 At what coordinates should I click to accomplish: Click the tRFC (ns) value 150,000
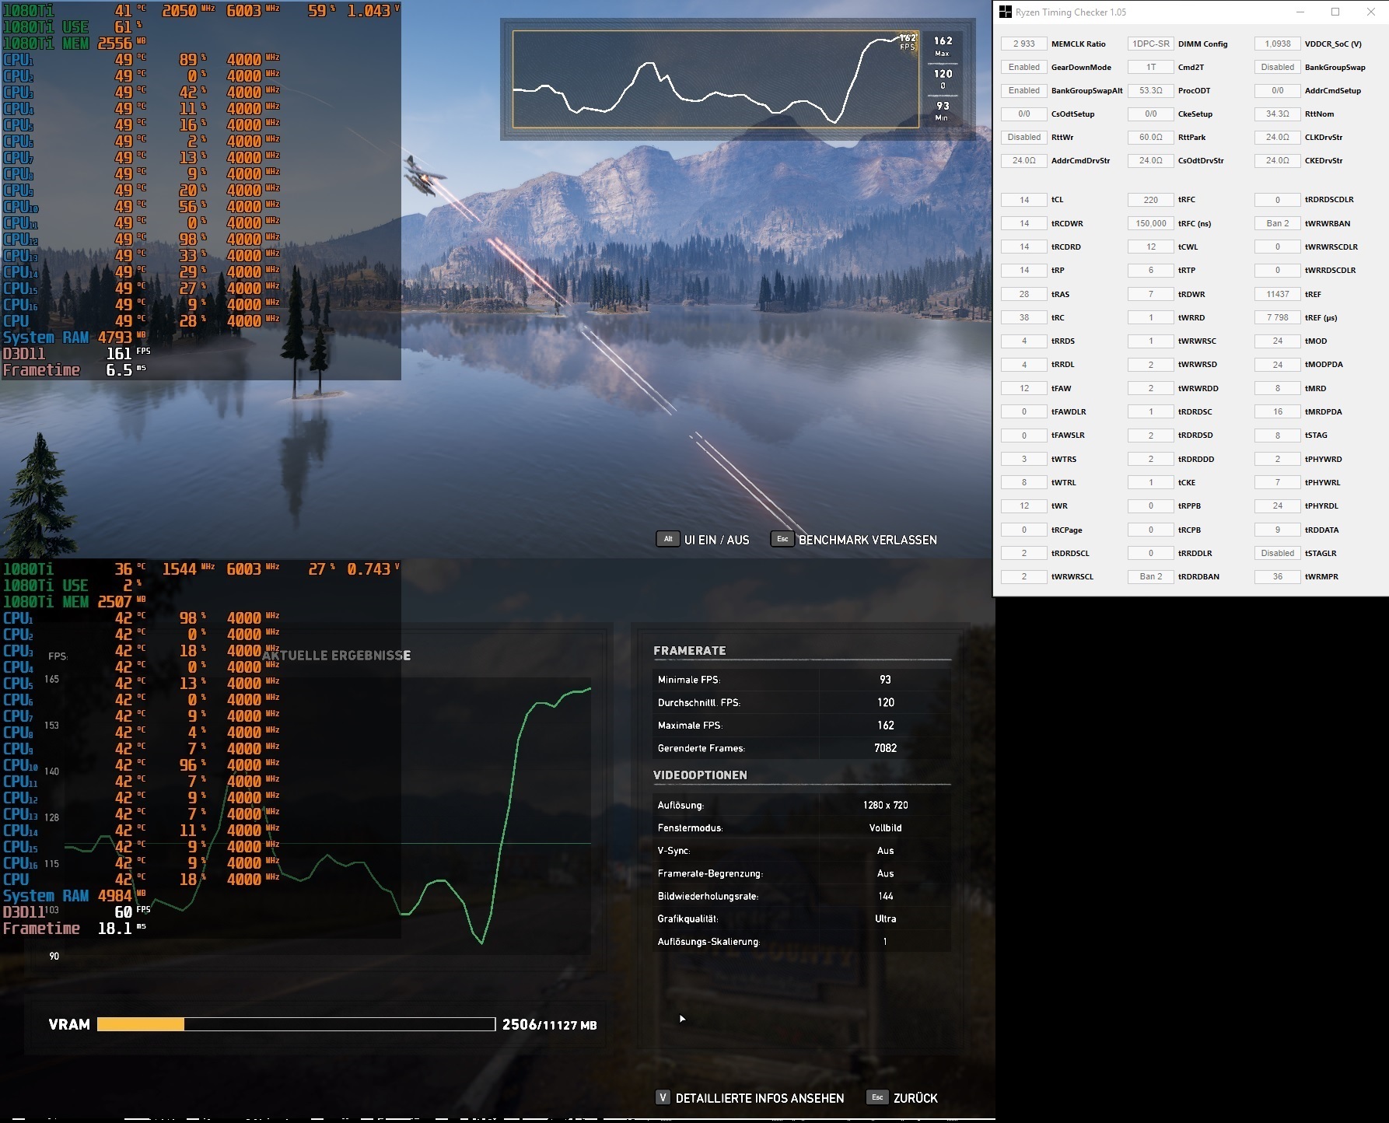click(x=1151, y=223)
